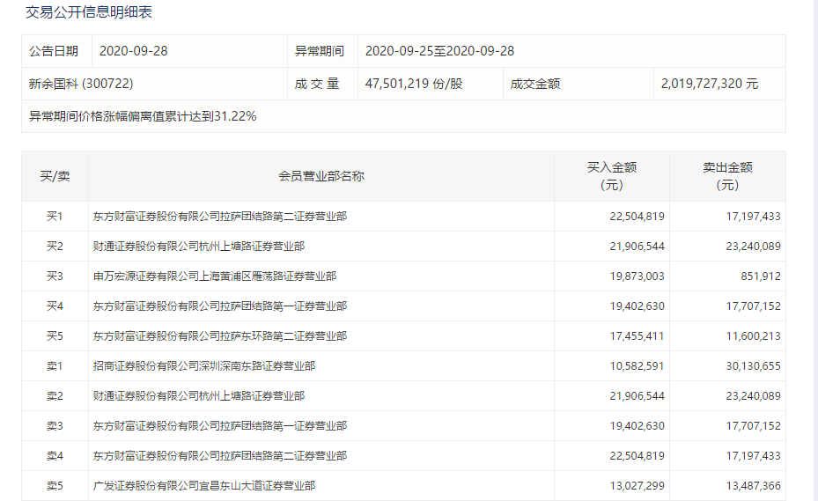The width and height of the screenshot is (818, 501).
Task: Select 卖2 sell amount 23,240,089
Action: [754, 396]
